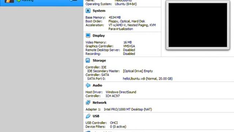Click the Video Memory value 16 MB

(x=128, y=43)
